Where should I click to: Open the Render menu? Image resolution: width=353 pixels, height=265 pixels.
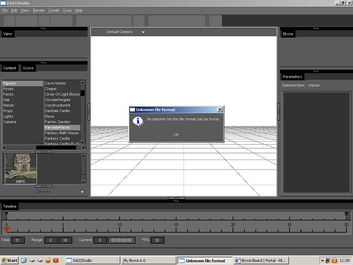(39, 10)
